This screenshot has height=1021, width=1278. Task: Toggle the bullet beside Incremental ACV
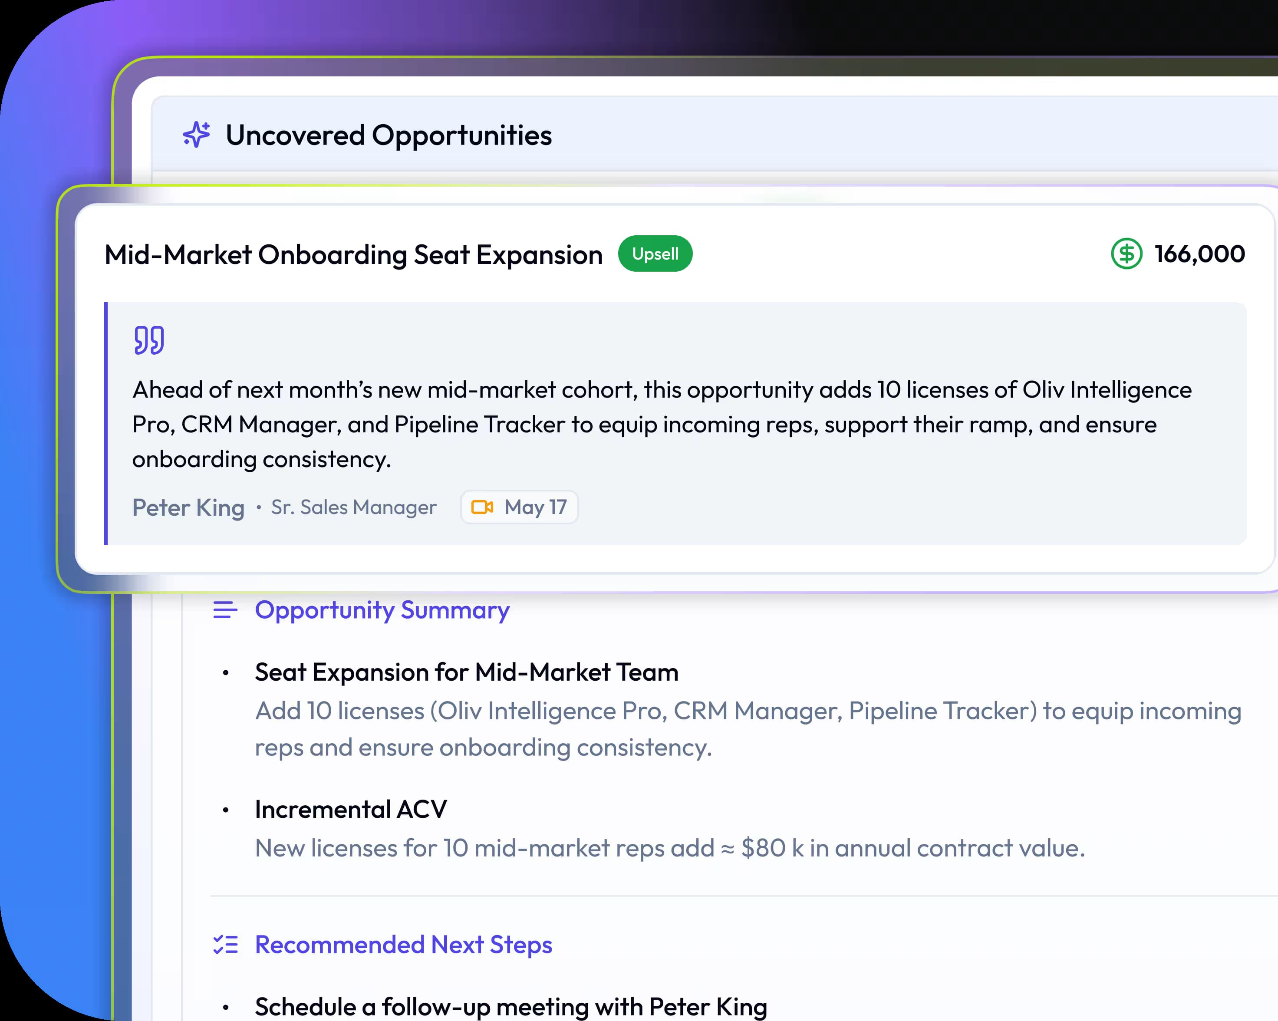226,810
